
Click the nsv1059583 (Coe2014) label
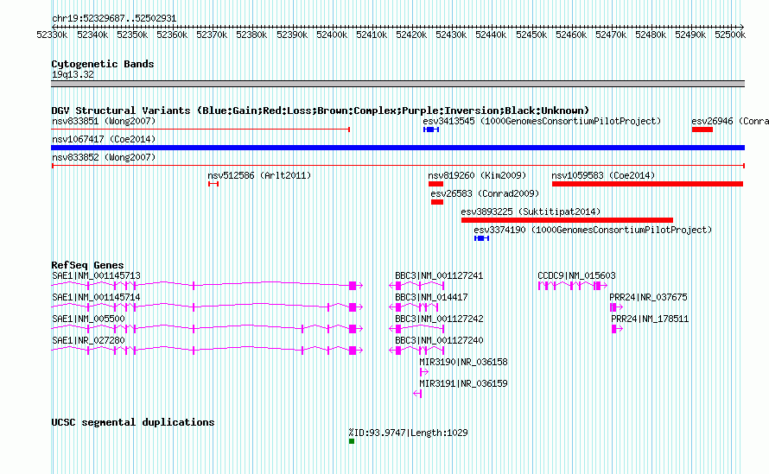[x=603, y=175]
